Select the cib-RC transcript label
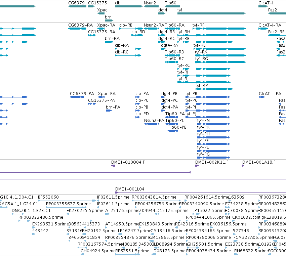 point(121,52)
